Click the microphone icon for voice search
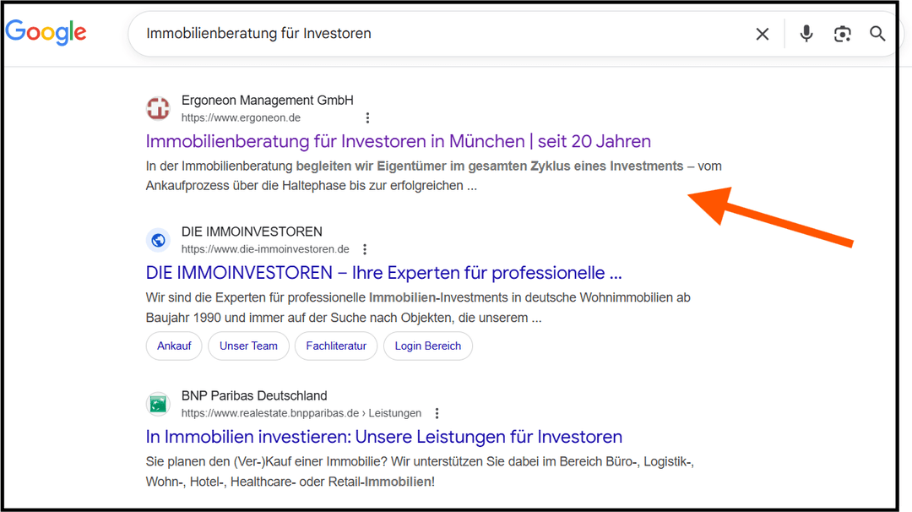This screenshot has height=512, width=912. (806, 33)
